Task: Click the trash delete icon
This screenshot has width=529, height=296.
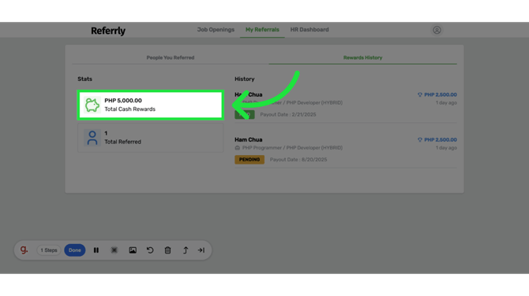Action: [167, 250]
